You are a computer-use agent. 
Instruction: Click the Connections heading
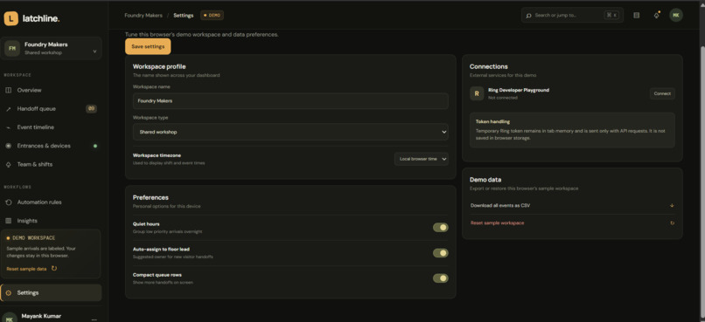[x=489, y=66]
